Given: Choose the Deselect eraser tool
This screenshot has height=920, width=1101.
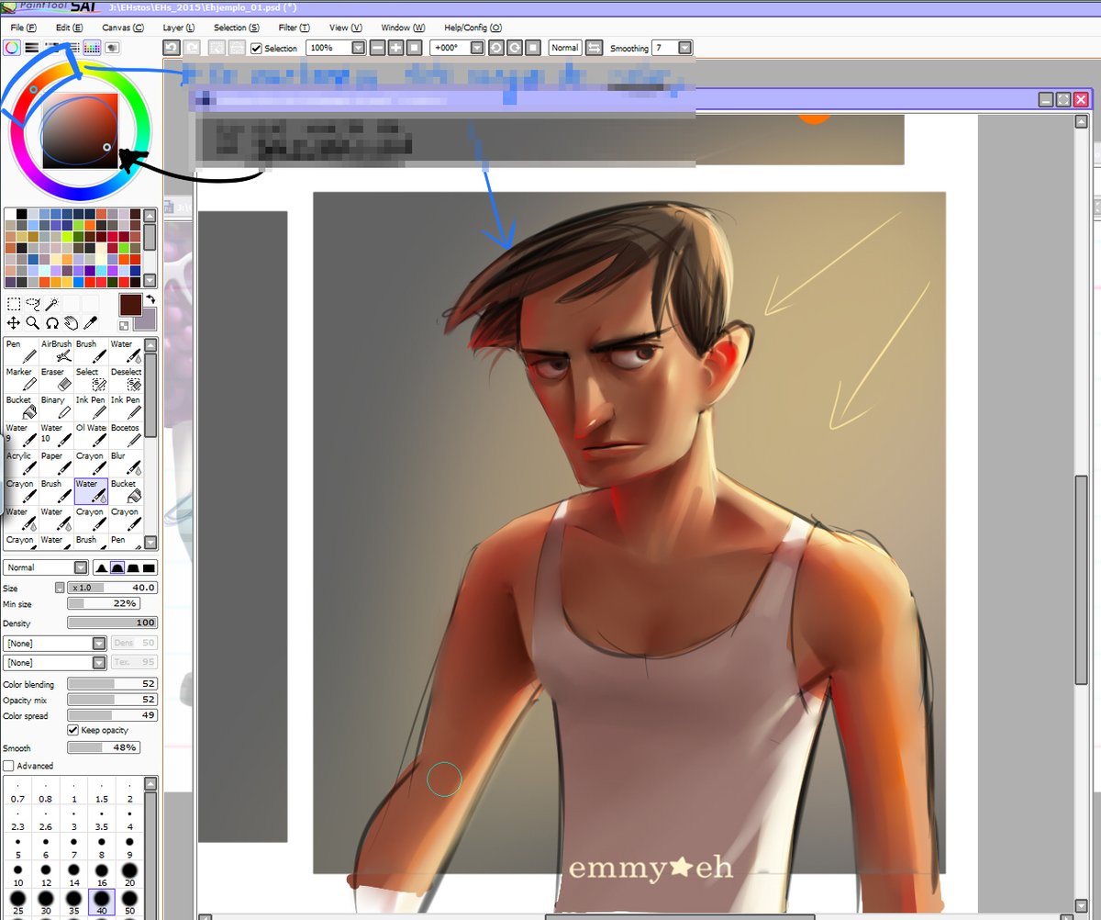Looking at the screenshot, I should point(126,379).
